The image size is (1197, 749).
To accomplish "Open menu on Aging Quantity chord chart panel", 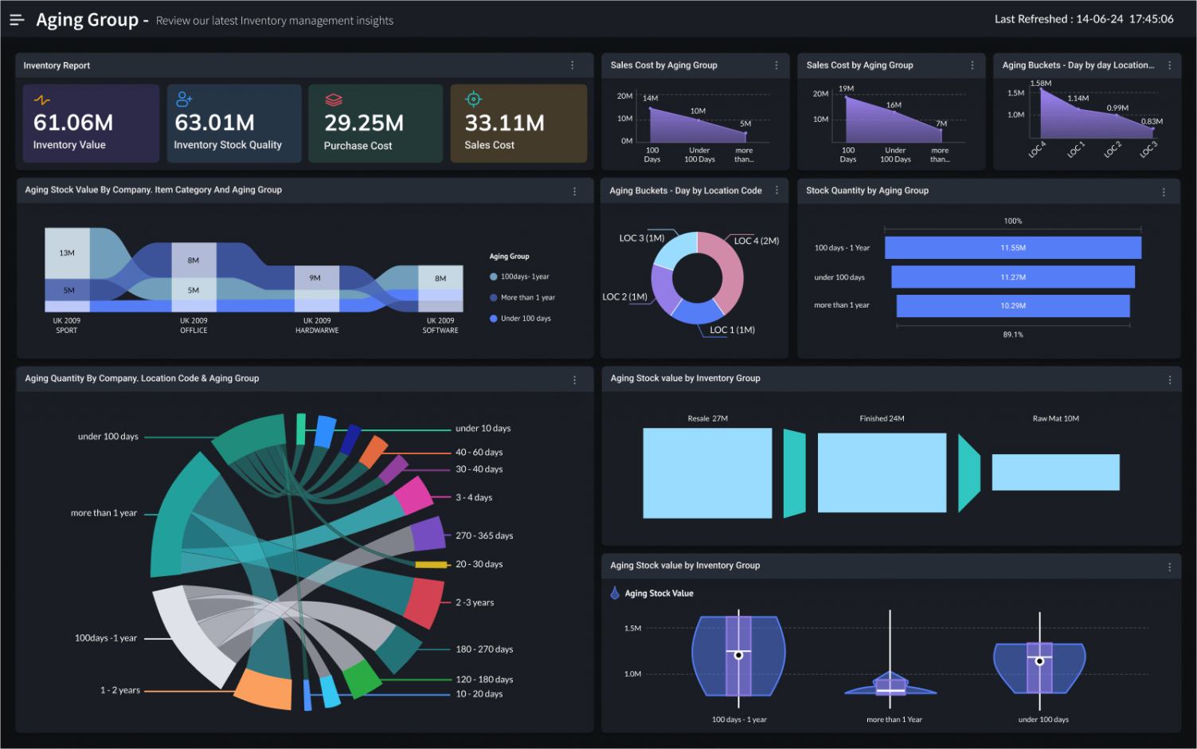I will pos(574,380).
